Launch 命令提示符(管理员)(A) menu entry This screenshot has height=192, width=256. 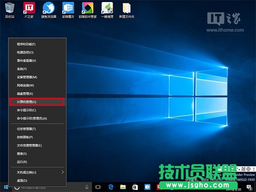click(x=38, y=119)
